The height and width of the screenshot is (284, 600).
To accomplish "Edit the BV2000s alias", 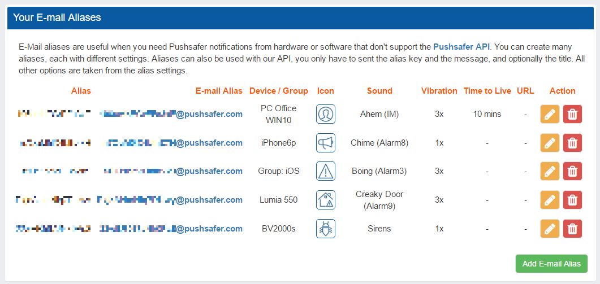I will [550, 229].
